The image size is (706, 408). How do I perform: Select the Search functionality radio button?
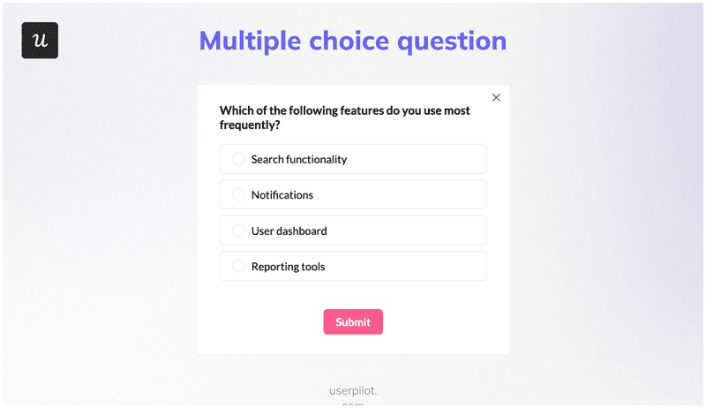238,159
